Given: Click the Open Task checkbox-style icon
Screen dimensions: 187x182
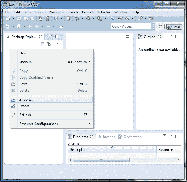Looking at the screenshot, I should tap(56, 18).
